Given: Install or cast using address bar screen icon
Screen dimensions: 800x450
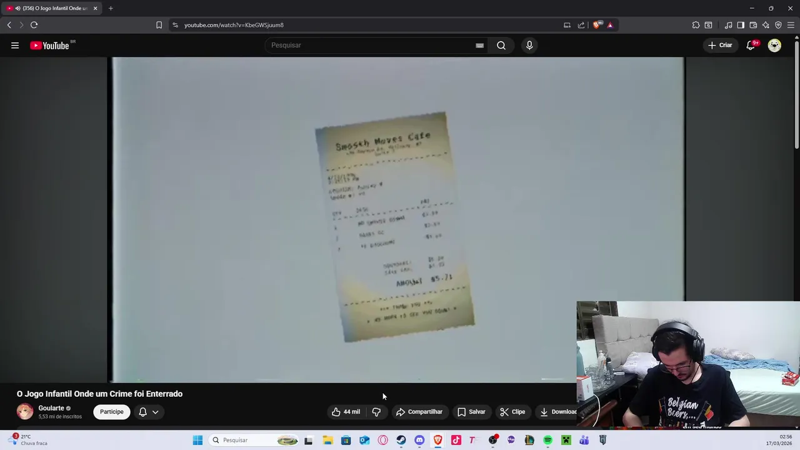Looking at the screenshot, I should point(567,25).
